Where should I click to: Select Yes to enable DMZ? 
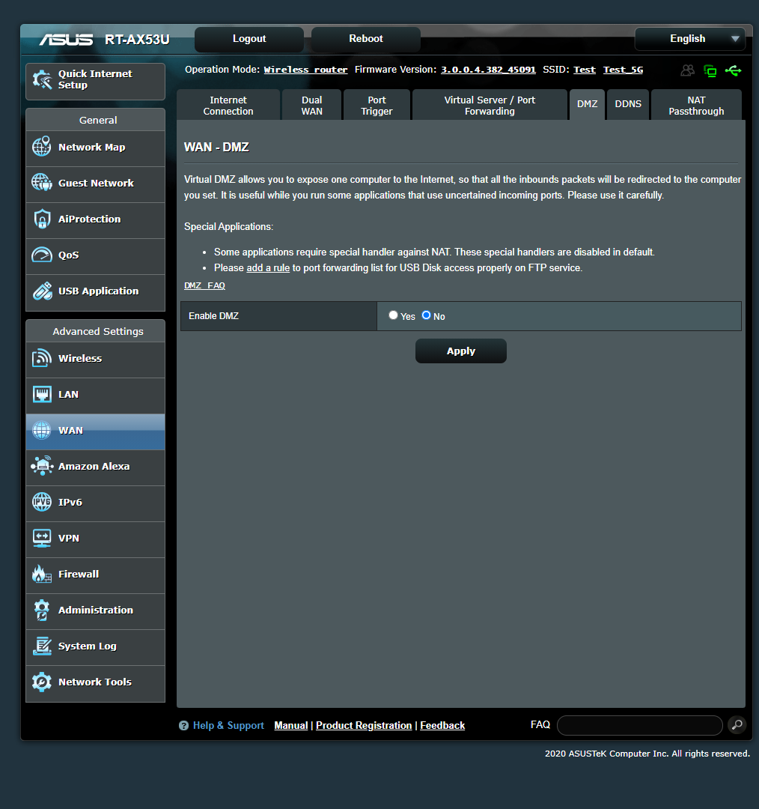coord(394,315)
